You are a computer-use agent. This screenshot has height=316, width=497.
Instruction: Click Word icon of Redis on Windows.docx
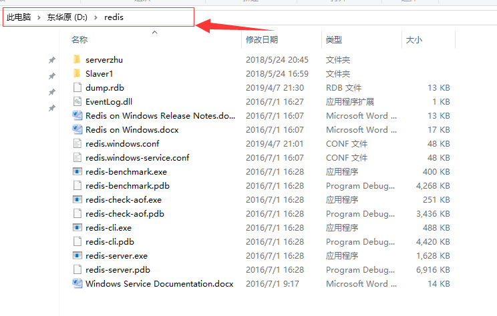coord(77,129)
